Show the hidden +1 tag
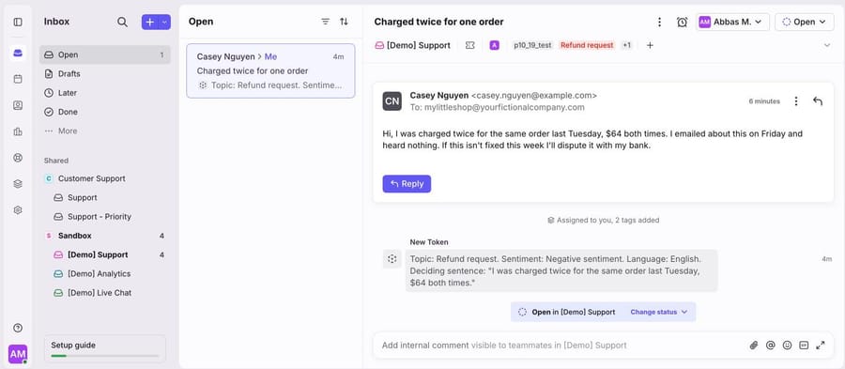Image resolution: width=845 pixels, height=369 pixels. (x=626, y=45)
